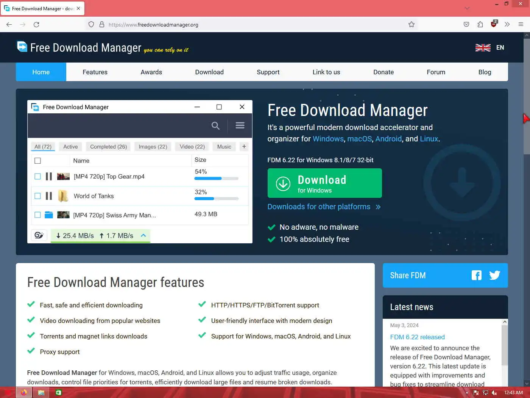Open the Awards navigation tab
The image size is (530, 398).
pyautogui.click(x=151, y=72)
